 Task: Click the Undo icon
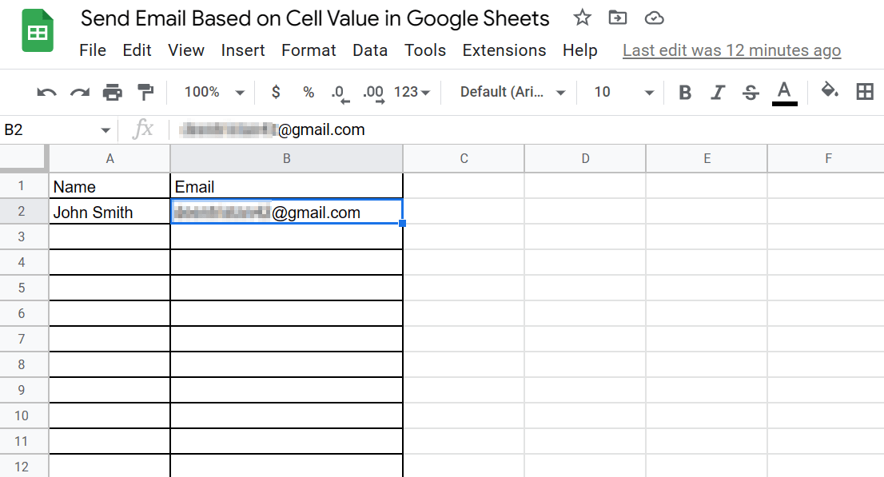46,92
